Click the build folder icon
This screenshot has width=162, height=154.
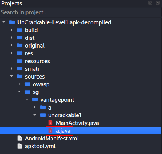point(20,30)
